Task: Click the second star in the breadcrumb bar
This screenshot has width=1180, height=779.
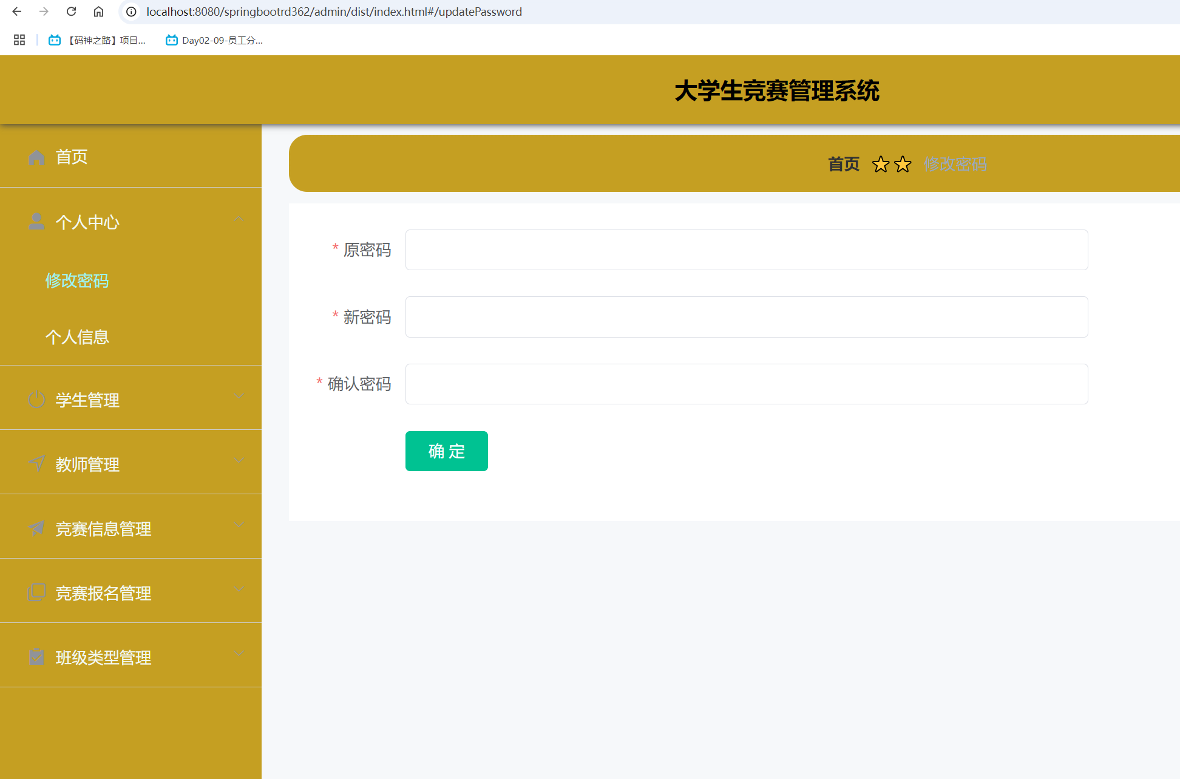Action: tap(903, 164)
